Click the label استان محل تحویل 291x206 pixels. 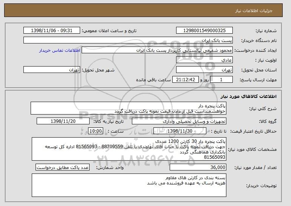[x=259, y=70]
